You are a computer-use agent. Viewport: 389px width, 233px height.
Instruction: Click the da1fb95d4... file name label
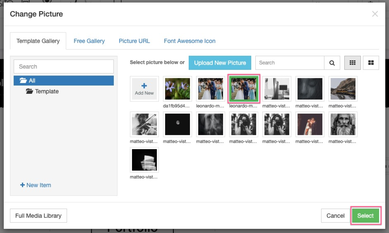pos(176,106)
